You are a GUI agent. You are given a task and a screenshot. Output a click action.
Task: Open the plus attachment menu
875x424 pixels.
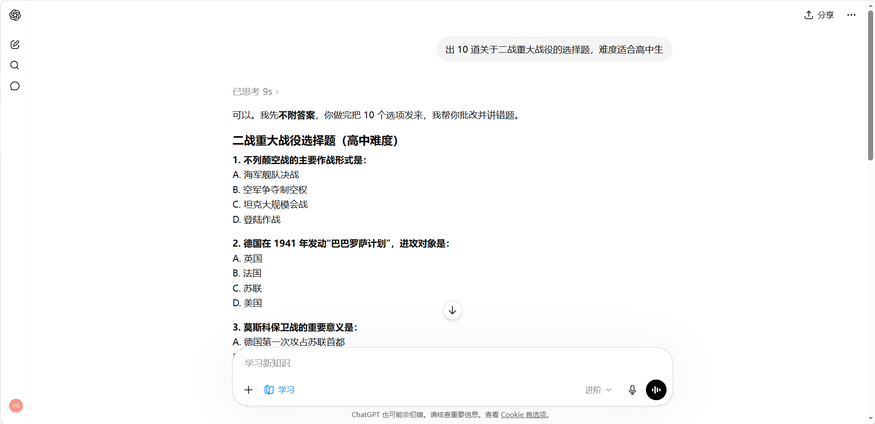(249, 390)
